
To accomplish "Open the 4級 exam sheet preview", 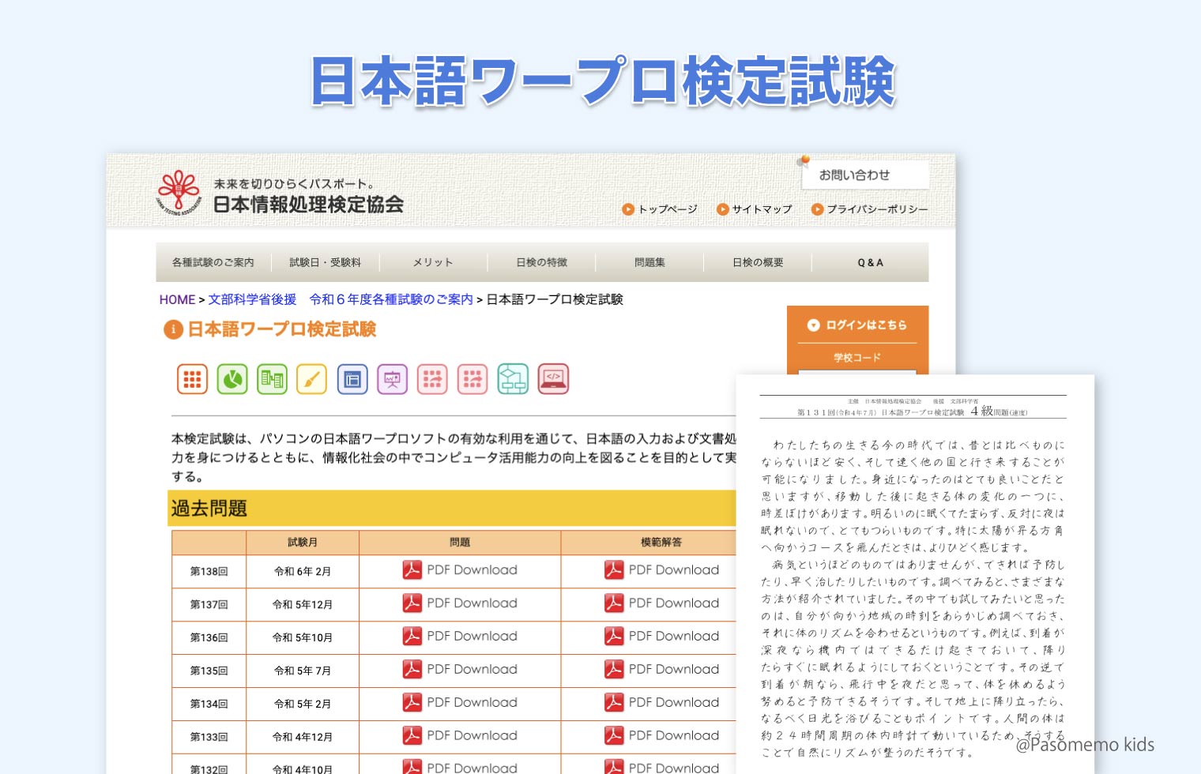I will [914, 574].
